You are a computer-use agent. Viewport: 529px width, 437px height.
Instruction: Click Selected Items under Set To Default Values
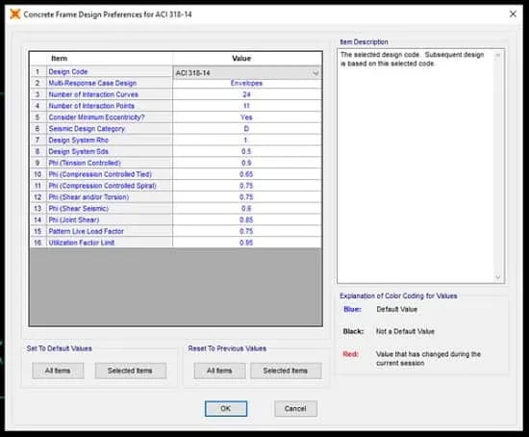click(130, 371)
